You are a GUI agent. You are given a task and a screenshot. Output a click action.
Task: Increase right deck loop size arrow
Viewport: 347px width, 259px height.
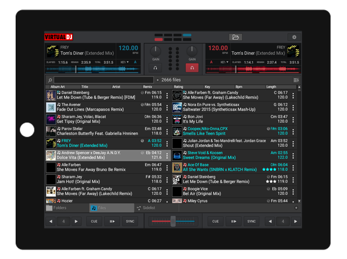point(296,221)
